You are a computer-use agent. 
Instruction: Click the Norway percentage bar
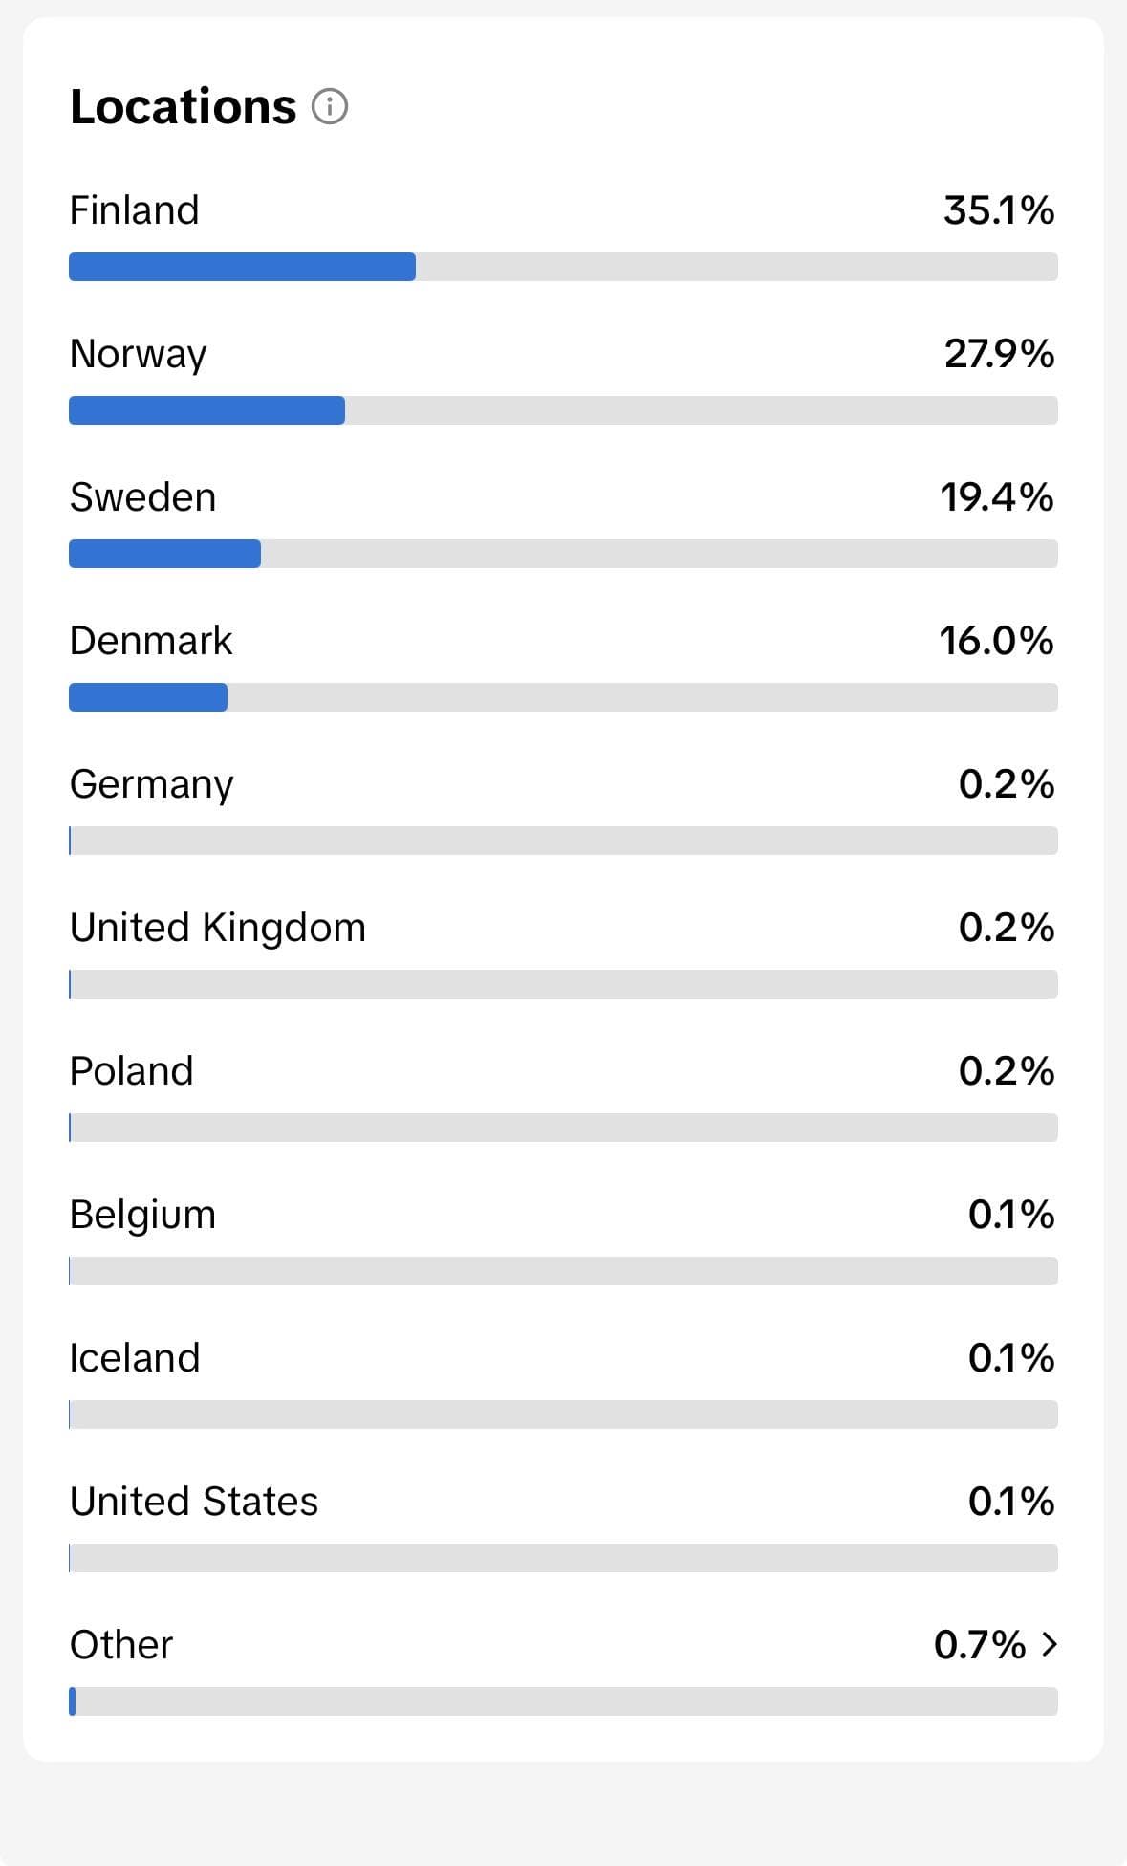[563, 410]
